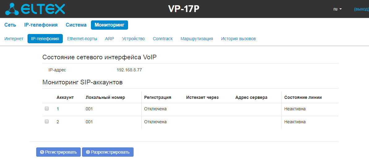Open the IP-телефония main menu
The image size is (369, 161).
pos(41,25)
